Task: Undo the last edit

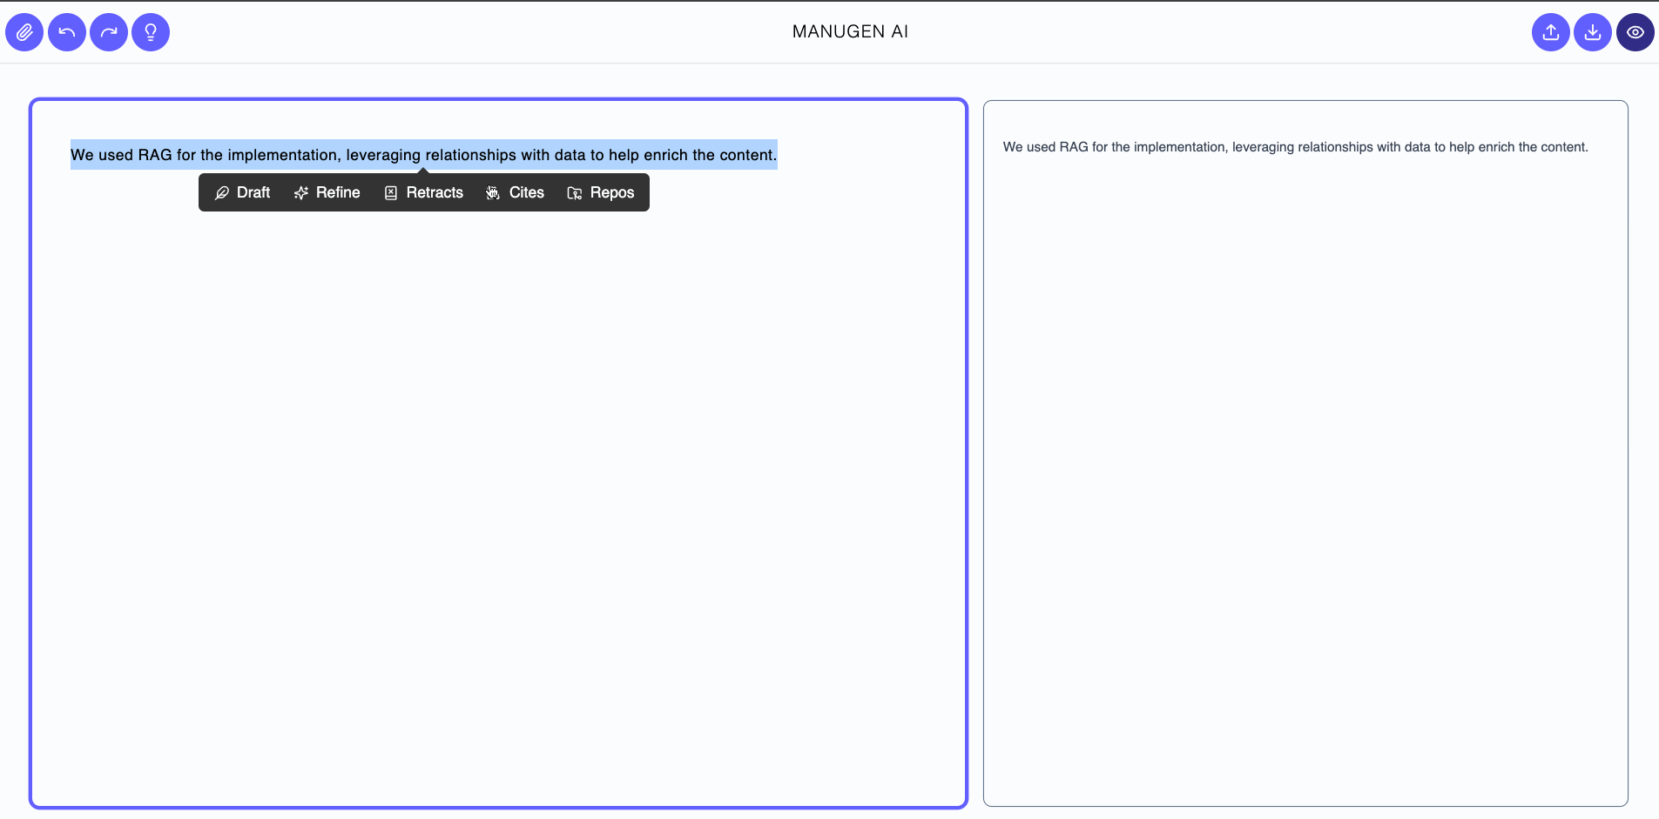Action: 67,32
